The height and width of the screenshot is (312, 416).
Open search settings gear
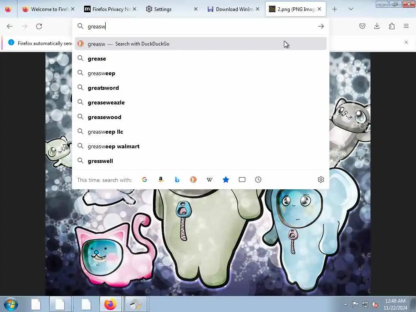321,180
